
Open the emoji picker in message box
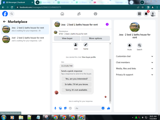pos(103,108)
